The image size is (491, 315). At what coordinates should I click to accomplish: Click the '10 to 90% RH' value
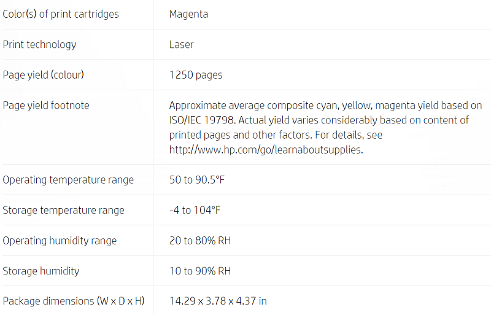tap(200, 271)
